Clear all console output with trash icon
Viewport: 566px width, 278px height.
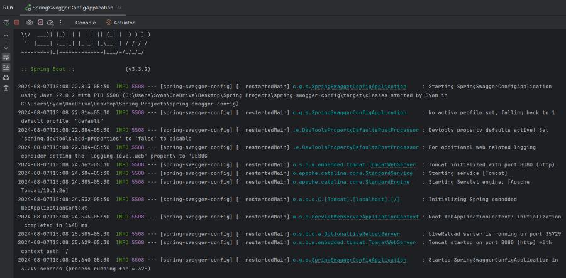coord(6,88)
